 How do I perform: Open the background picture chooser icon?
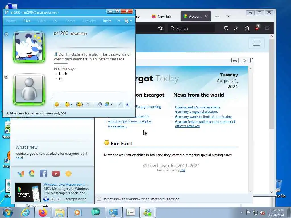(107, 104)
